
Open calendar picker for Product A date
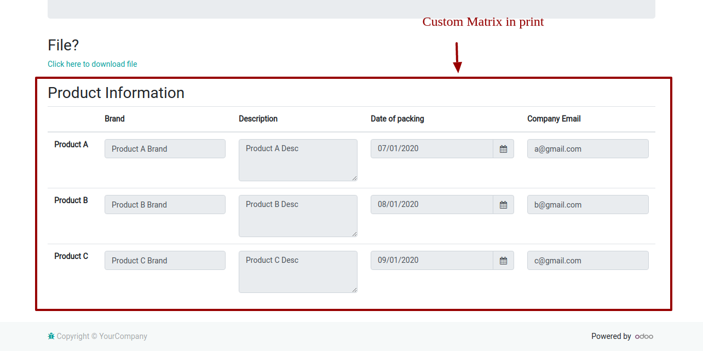pyautogui.click(x=503, y=149)
